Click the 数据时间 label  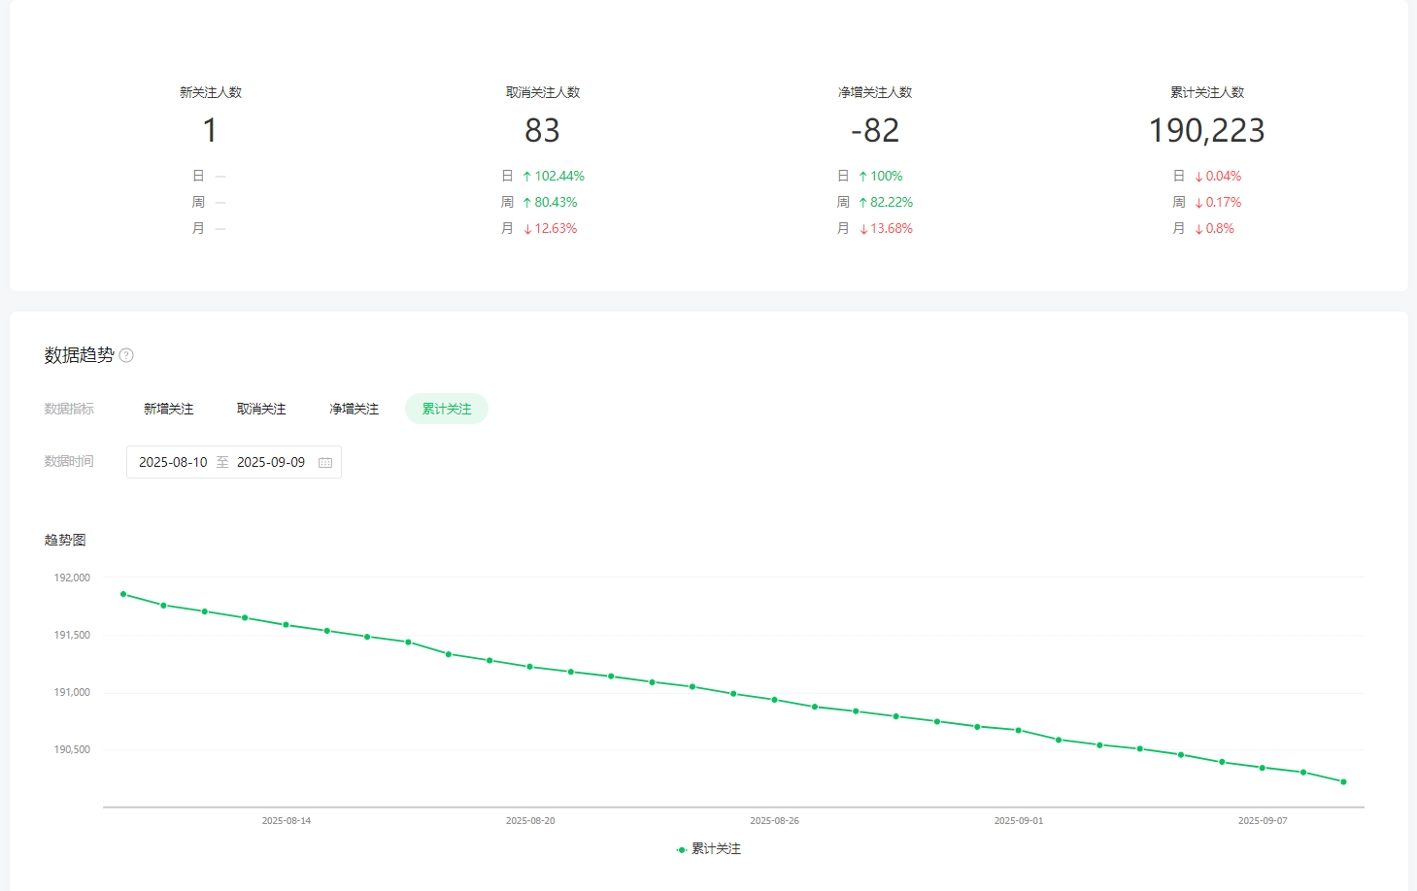click(x=69, y=461)
